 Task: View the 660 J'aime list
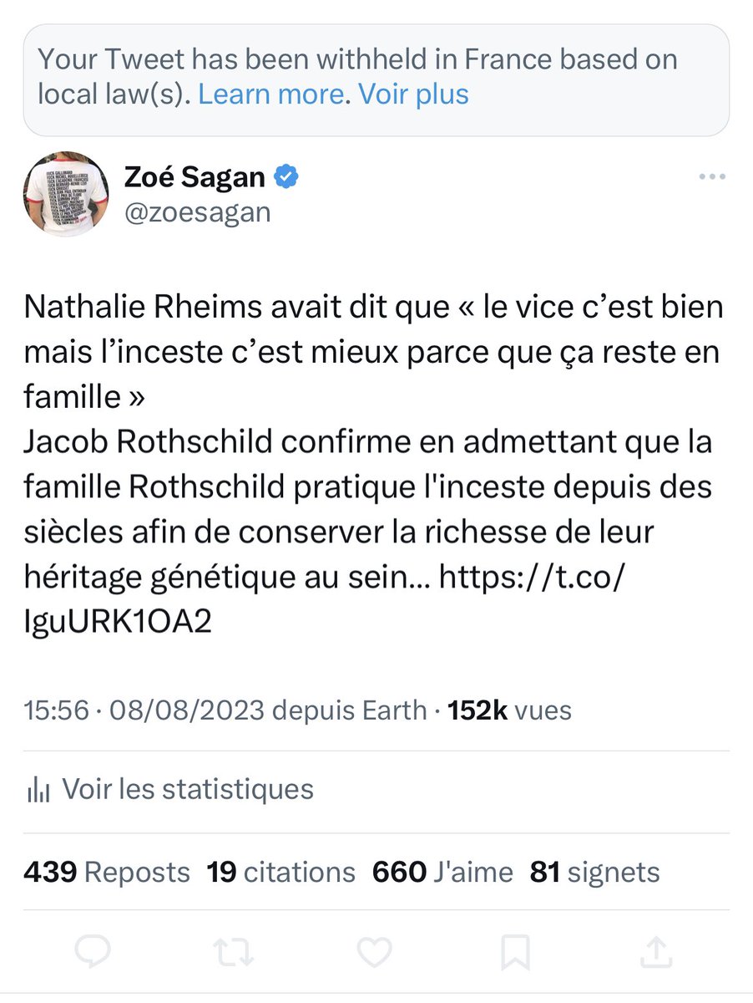click(442, 872)
